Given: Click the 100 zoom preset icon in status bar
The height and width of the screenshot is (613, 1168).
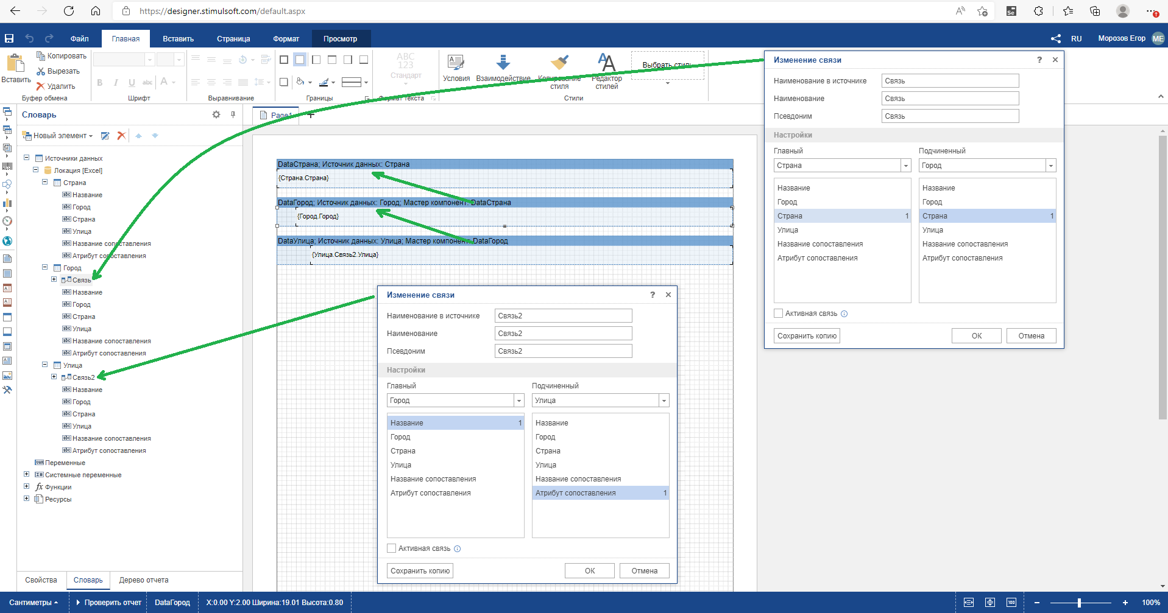Looking at the screenshot, I should point(1011,603).
